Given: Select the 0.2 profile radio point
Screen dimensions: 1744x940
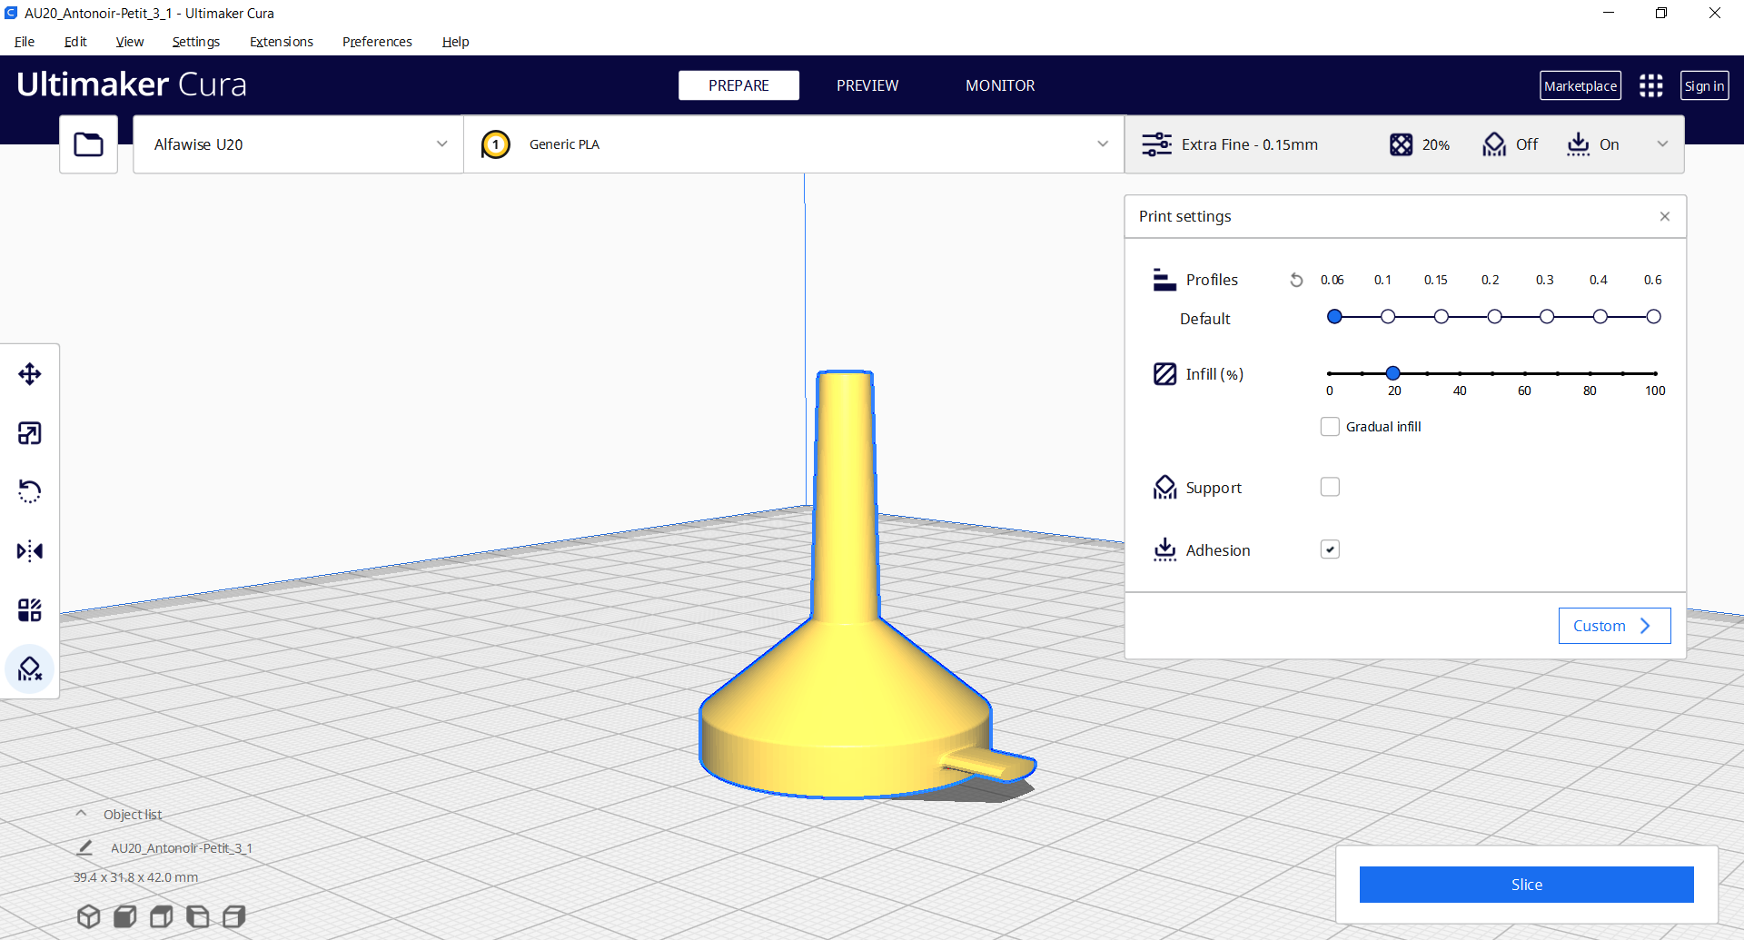Looking at the screenshot, I should pyautogui.click(x=1494, y=317).
